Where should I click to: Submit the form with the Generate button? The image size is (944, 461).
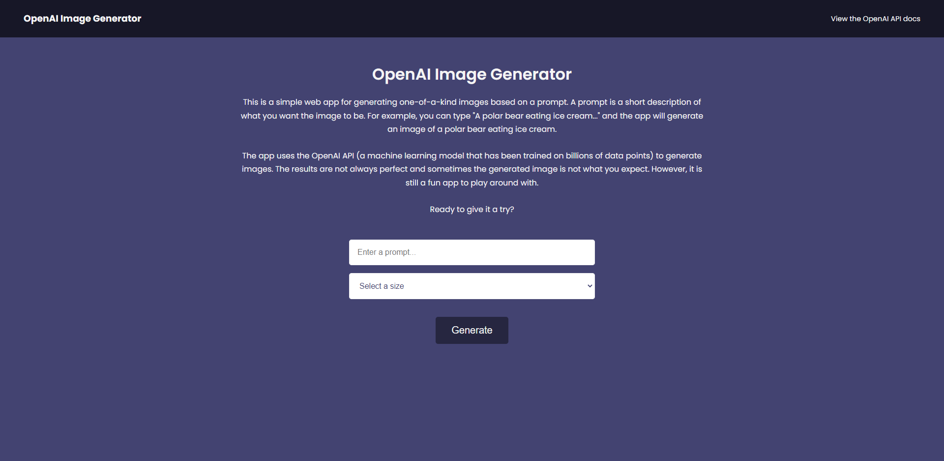472,330
